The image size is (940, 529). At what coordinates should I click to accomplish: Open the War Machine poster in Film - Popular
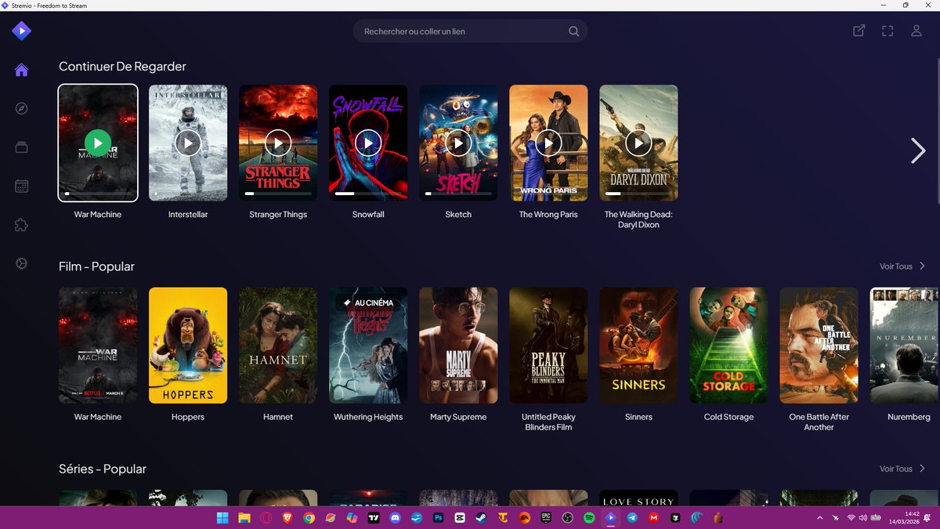coord(98,346)
